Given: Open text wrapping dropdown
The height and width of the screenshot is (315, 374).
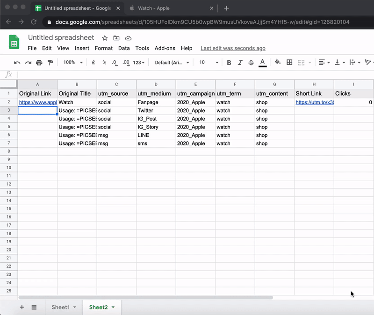Looking at the screenshot, I should click(x=355, y=63).
